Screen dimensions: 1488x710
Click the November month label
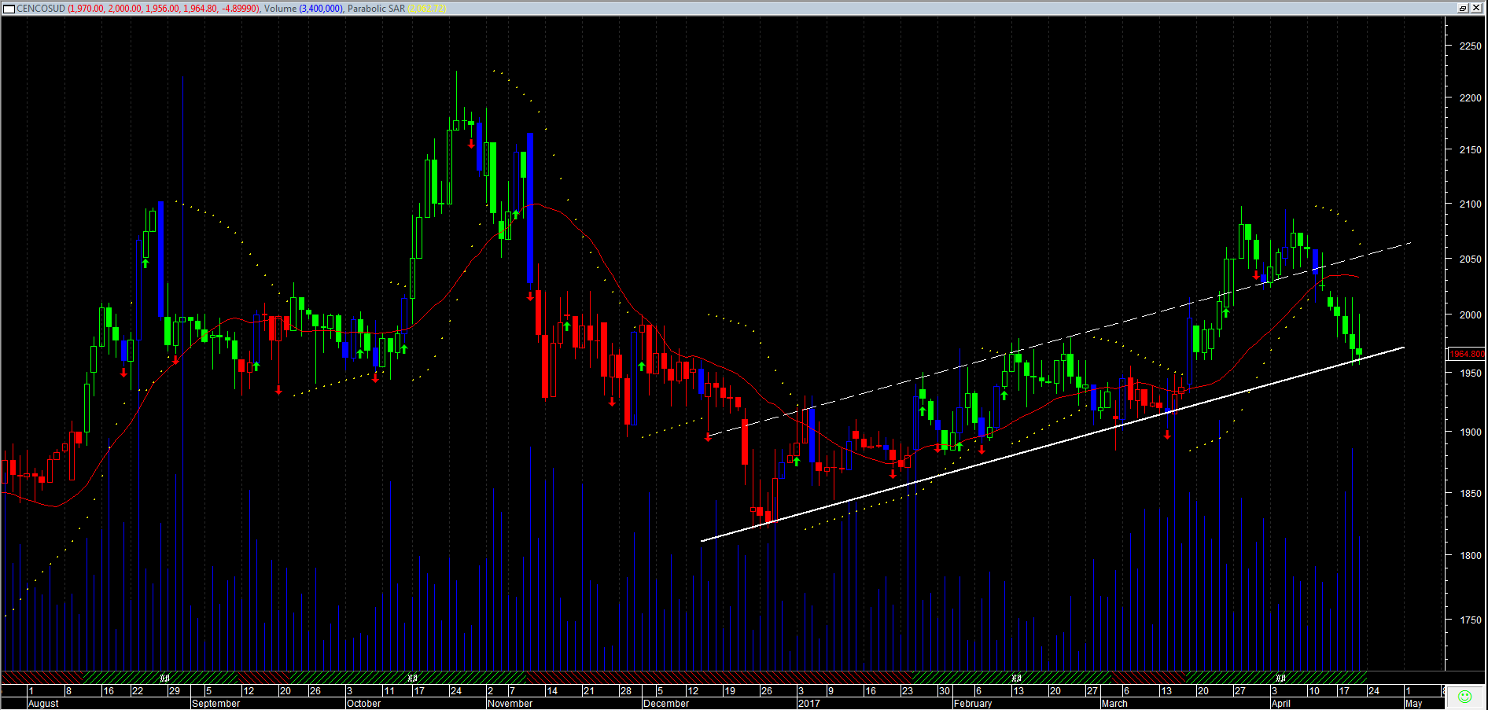pos(510,704)
